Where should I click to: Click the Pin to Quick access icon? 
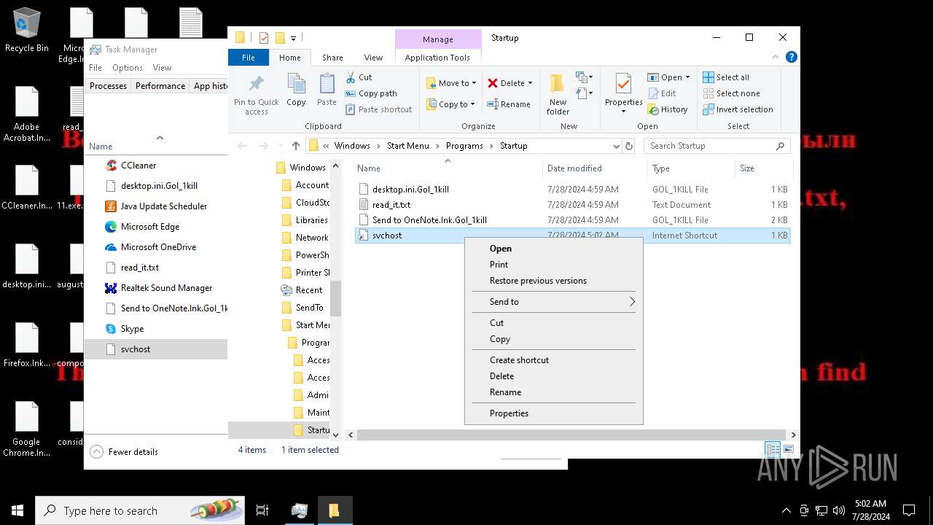click(256, 84)
